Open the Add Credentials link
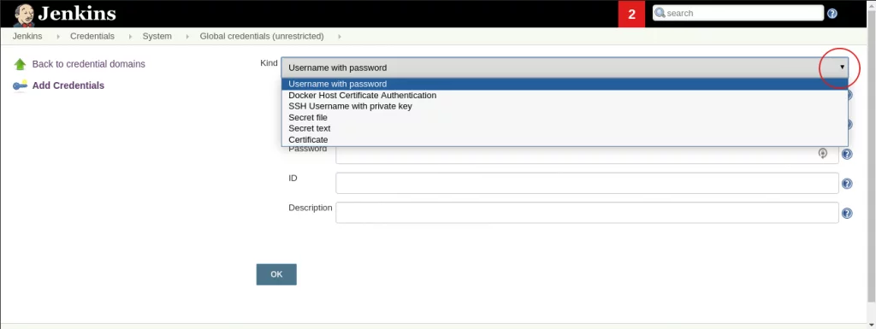The height and width of the screenshot is (329, 876). 68,85
